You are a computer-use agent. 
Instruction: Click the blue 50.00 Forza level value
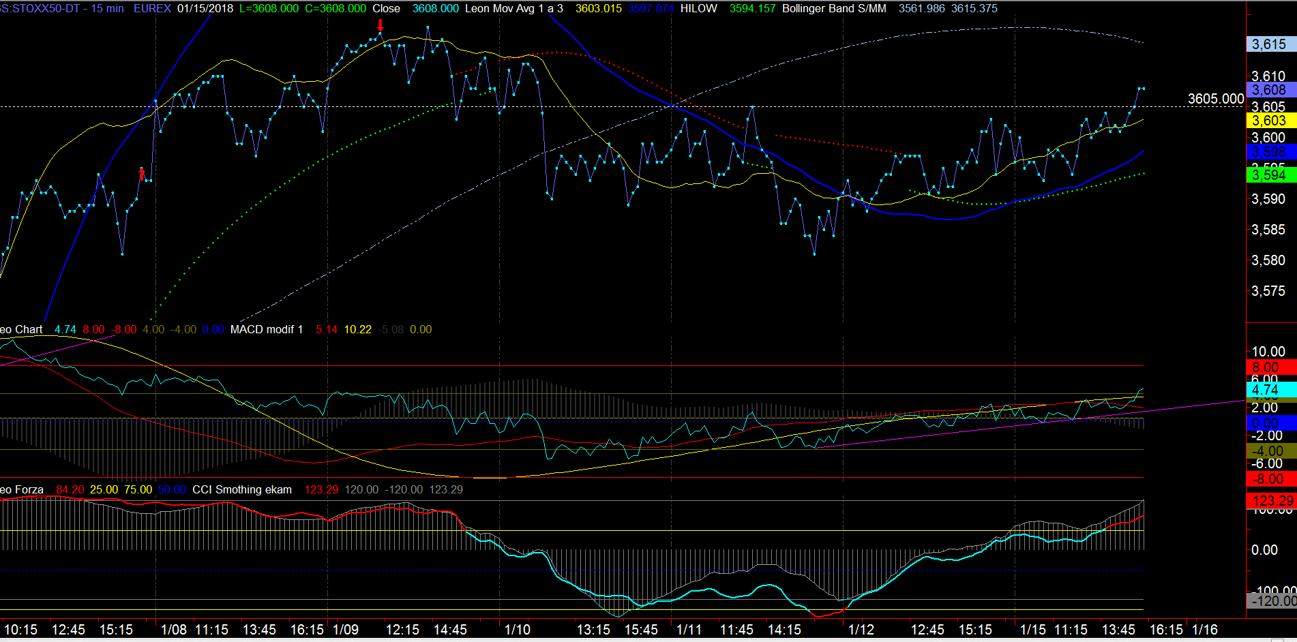click(172, 489)
